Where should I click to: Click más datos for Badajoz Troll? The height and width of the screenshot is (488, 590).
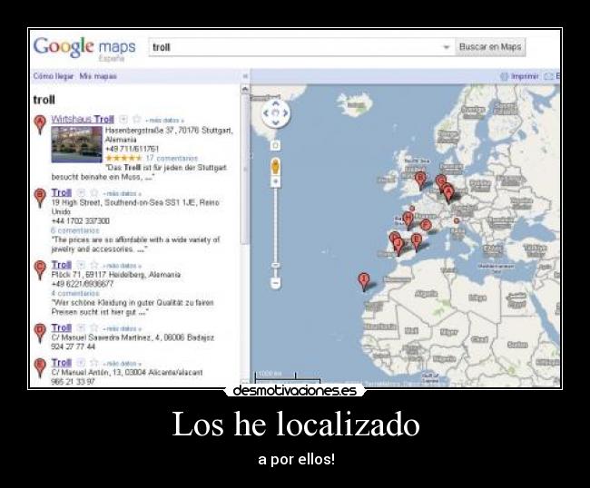122,329
